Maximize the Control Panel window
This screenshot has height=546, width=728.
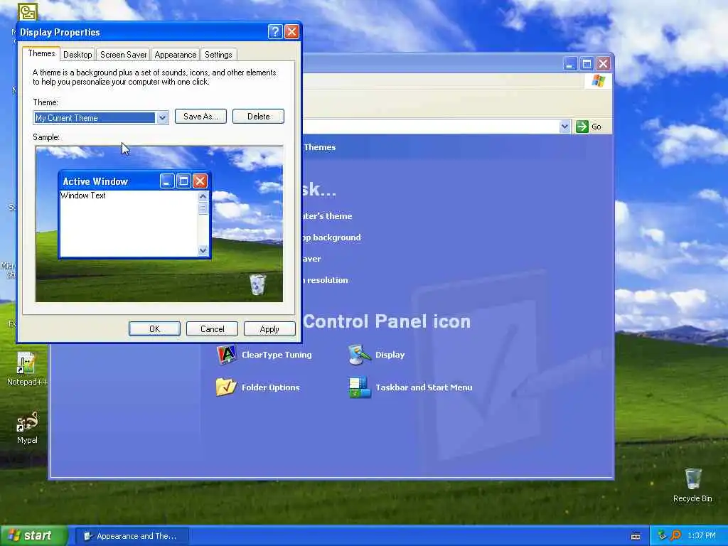[587, 63]
